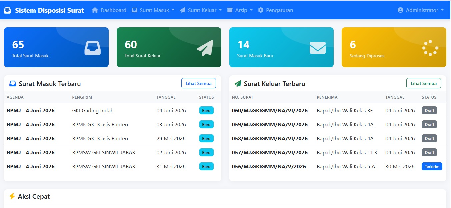451x208 pixels.
Task: Click the date 30 Mei 2026 in Surat Keluar
Action: (400, 167)
